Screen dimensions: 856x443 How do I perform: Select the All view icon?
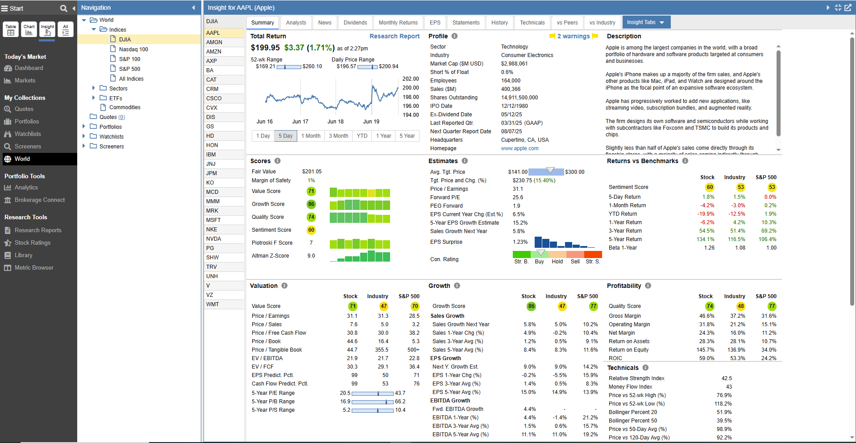pos(66,30)
